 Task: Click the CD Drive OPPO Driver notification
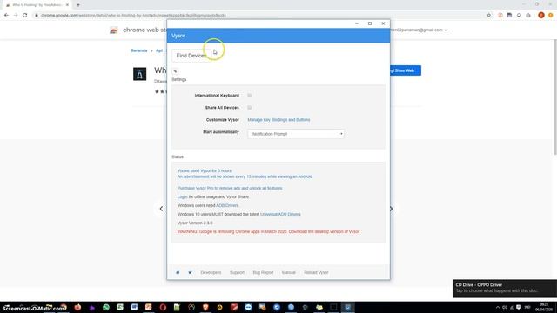click(x=505, y=288)
